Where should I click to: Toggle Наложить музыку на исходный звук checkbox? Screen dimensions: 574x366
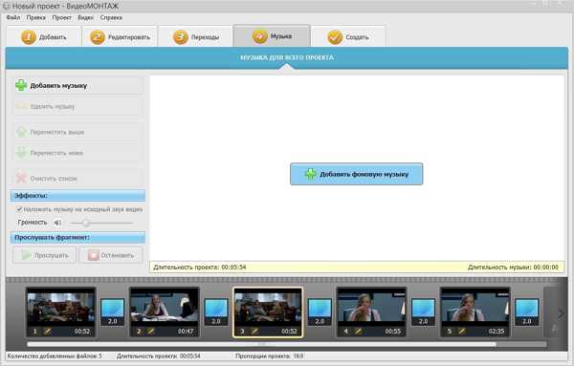19,209
